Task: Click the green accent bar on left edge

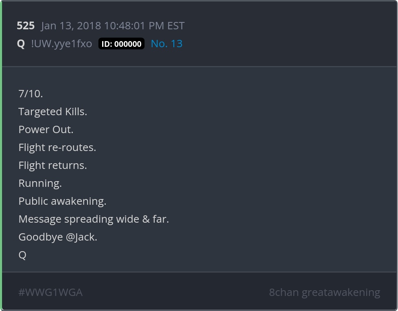Action: pos(1,155)
